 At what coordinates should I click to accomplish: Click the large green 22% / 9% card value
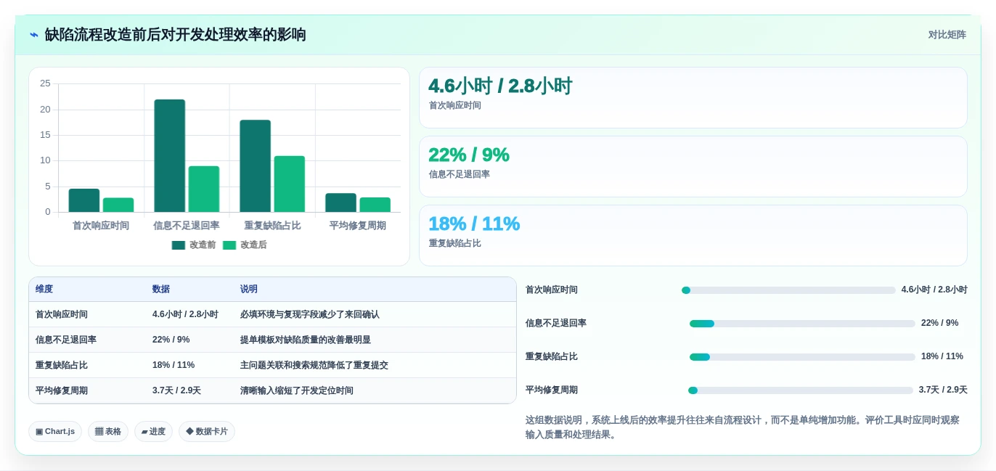click(469, 155)
